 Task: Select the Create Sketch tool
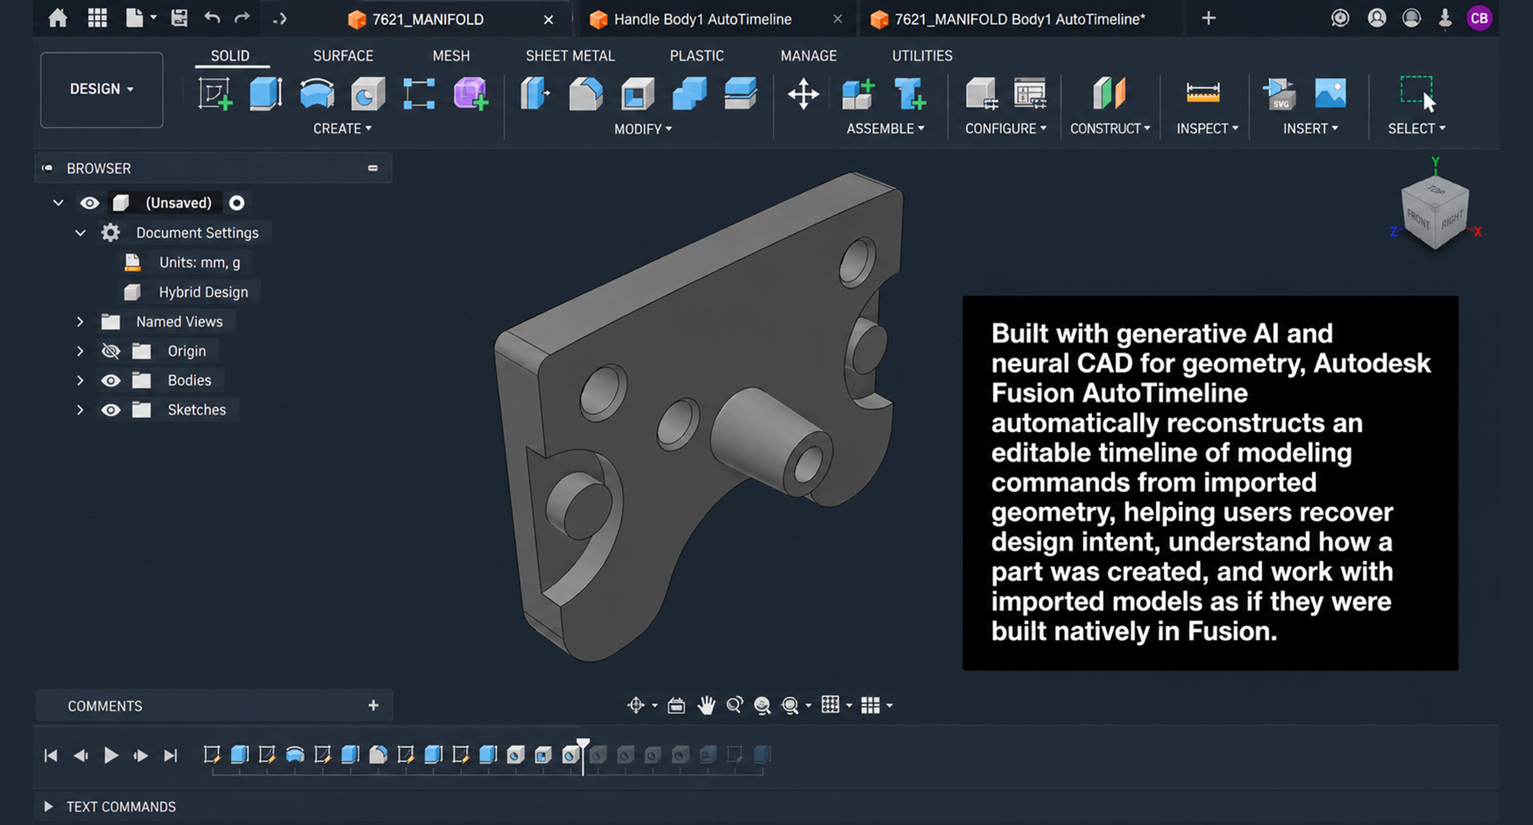click(215, 93)
